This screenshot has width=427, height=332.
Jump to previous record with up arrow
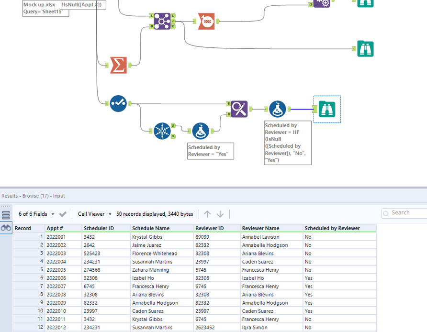click(x=207, y=214)
